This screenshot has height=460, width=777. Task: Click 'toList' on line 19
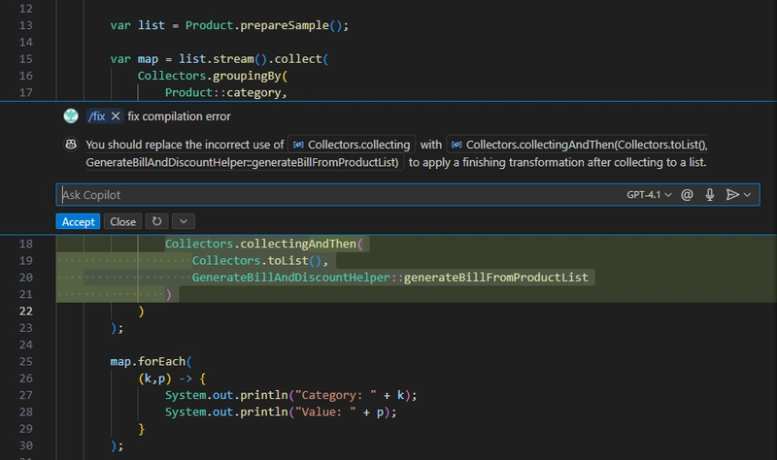287,260
